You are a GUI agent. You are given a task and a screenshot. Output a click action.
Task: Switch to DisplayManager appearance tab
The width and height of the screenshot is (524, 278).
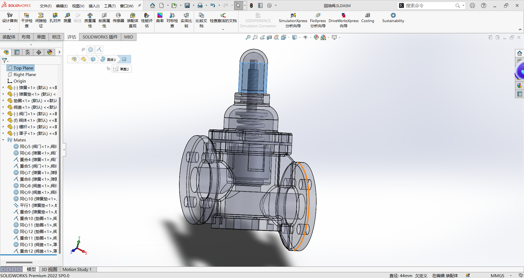[x=50, y=52]
